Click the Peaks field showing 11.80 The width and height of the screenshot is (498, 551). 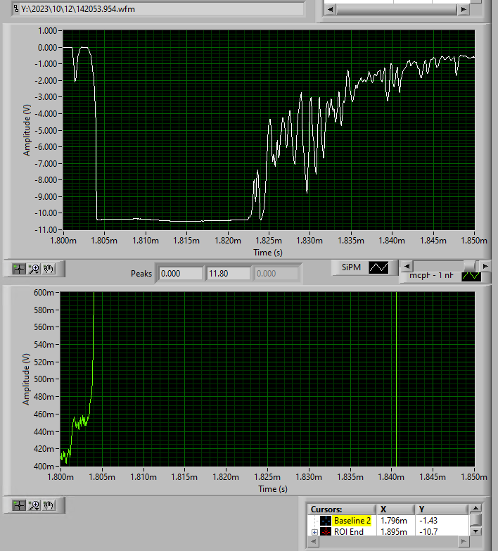[x=229, y=274]
